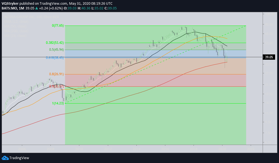
Task: Select the MA (24, close) indicator legend
Action: click(x=15, y=36)
